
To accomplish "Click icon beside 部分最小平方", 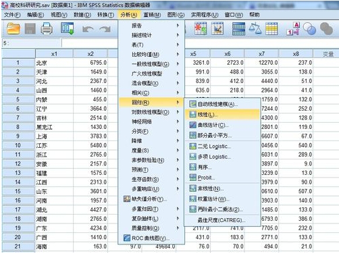I will click(192, 135).
